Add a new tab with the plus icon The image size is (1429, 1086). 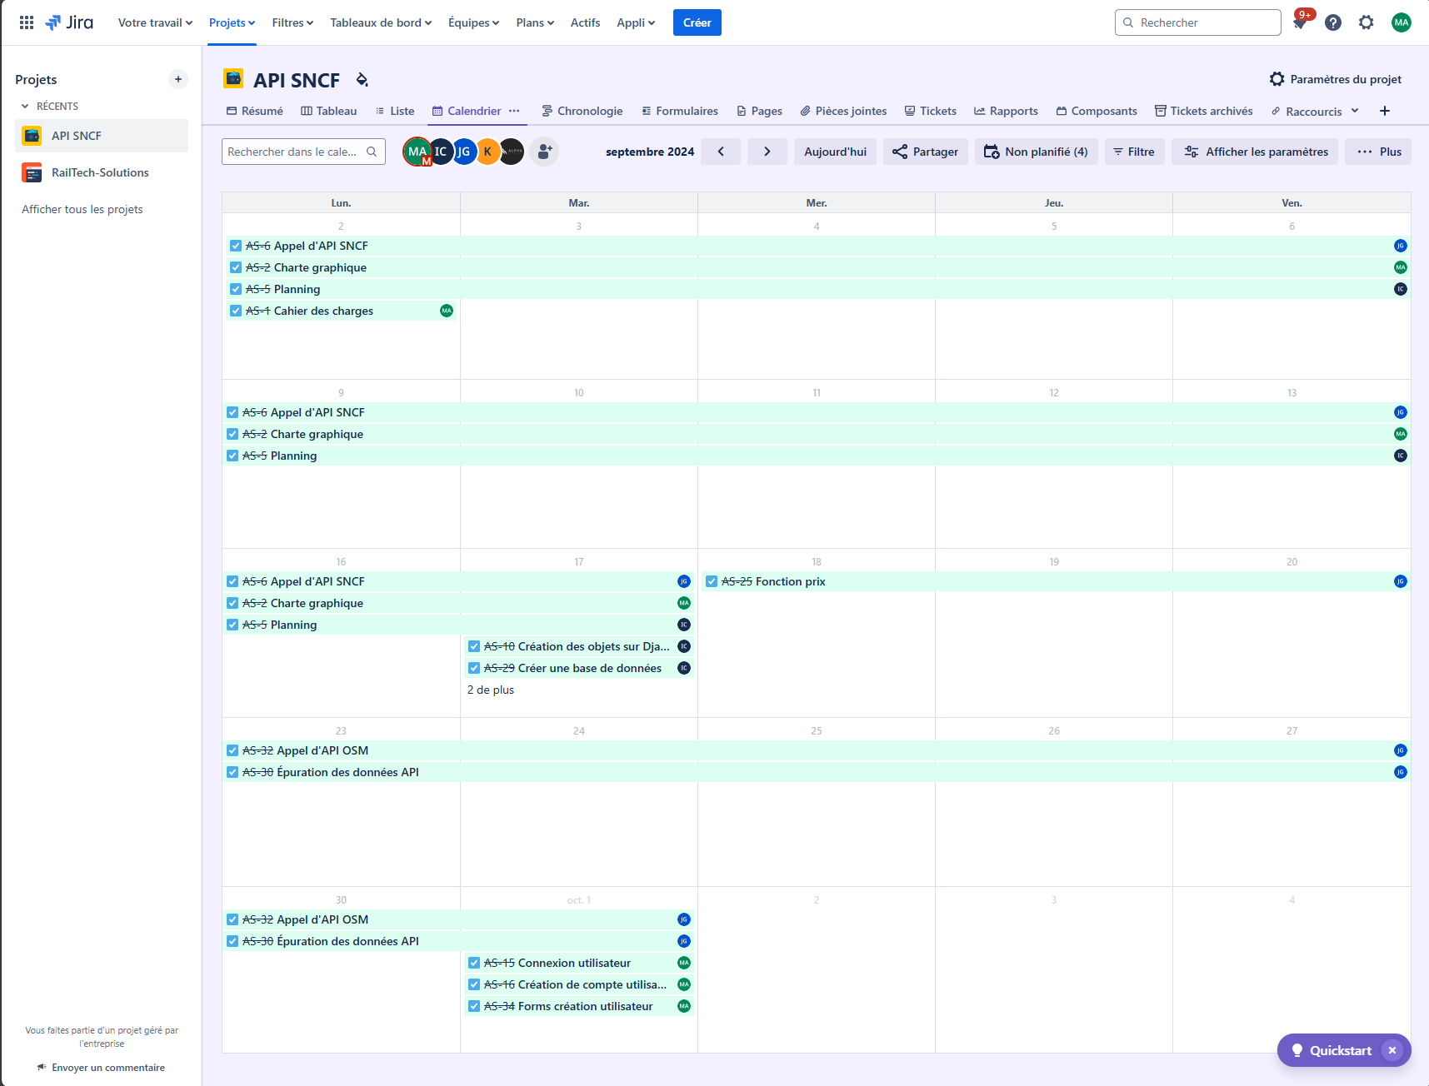pos(1385,111)
